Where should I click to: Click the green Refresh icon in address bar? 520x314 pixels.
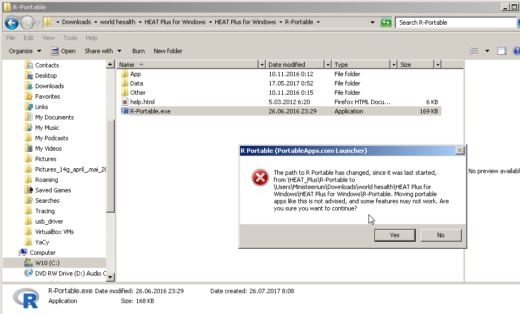[x=386, y=22]
